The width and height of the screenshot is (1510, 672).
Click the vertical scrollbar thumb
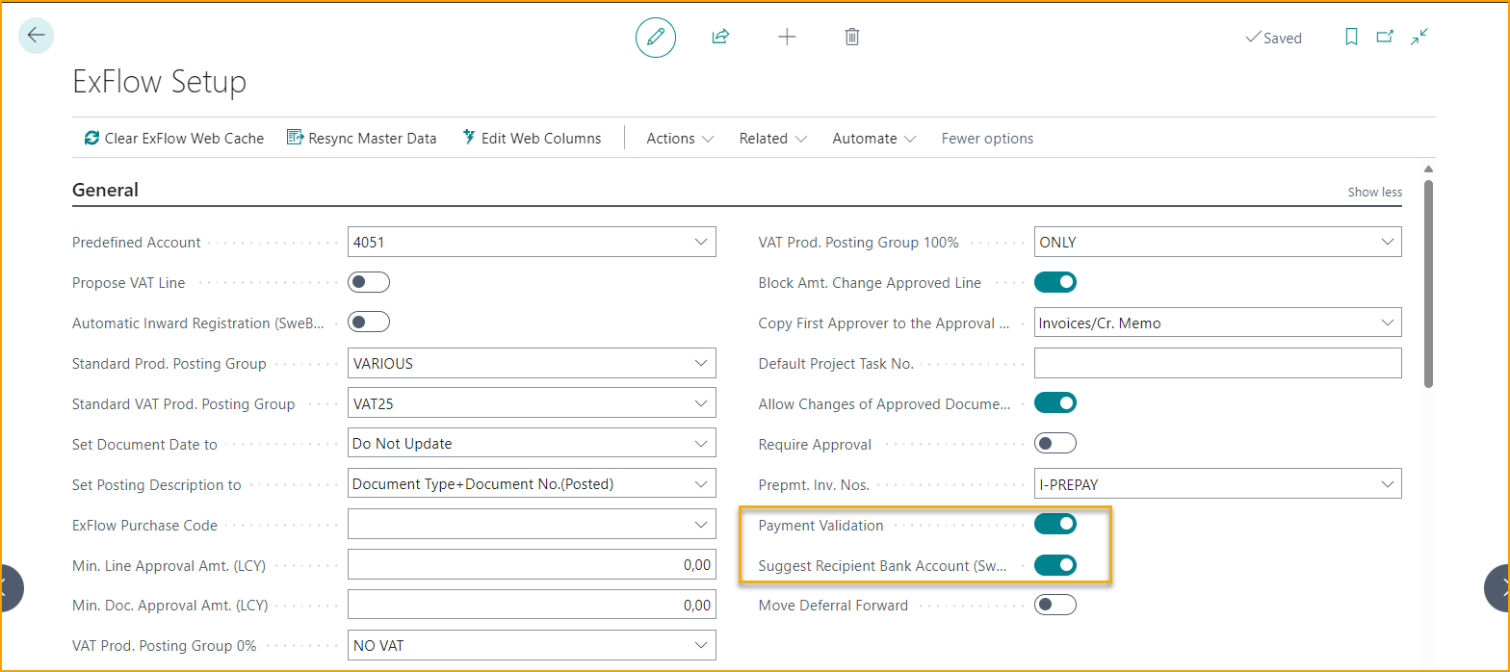click(1429, 283)
